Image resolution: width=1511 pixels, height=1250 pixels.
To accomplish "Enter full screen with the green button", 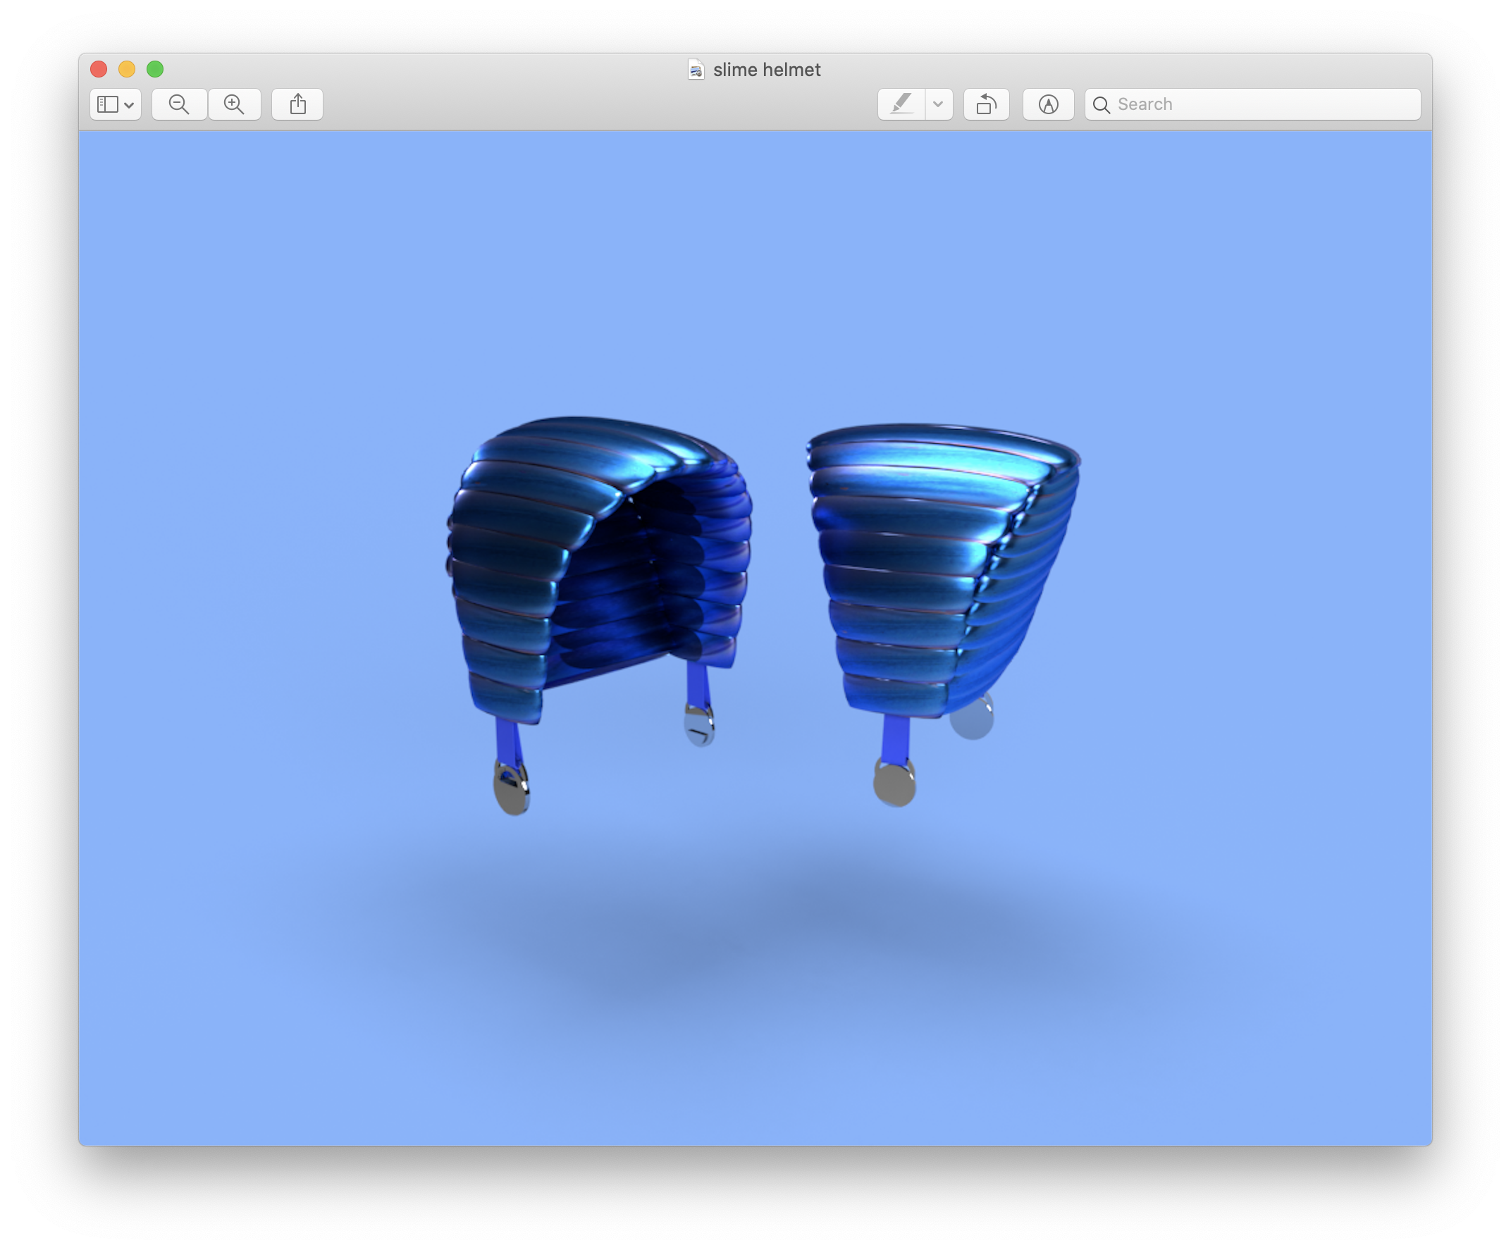I will coord(155,69).
